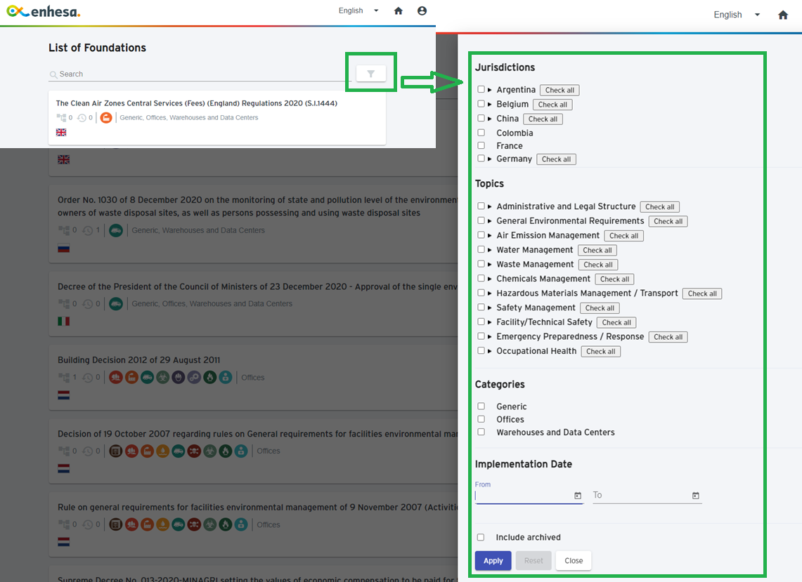Open calendar picker for To date
The width and height of the screenshot is (802, 582).
coord(696,496)
